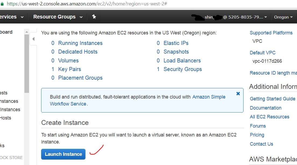Click the secure padlock icon in address bar
The height and width of the screenshot is (165, 297).
click(x=2, y=4)
